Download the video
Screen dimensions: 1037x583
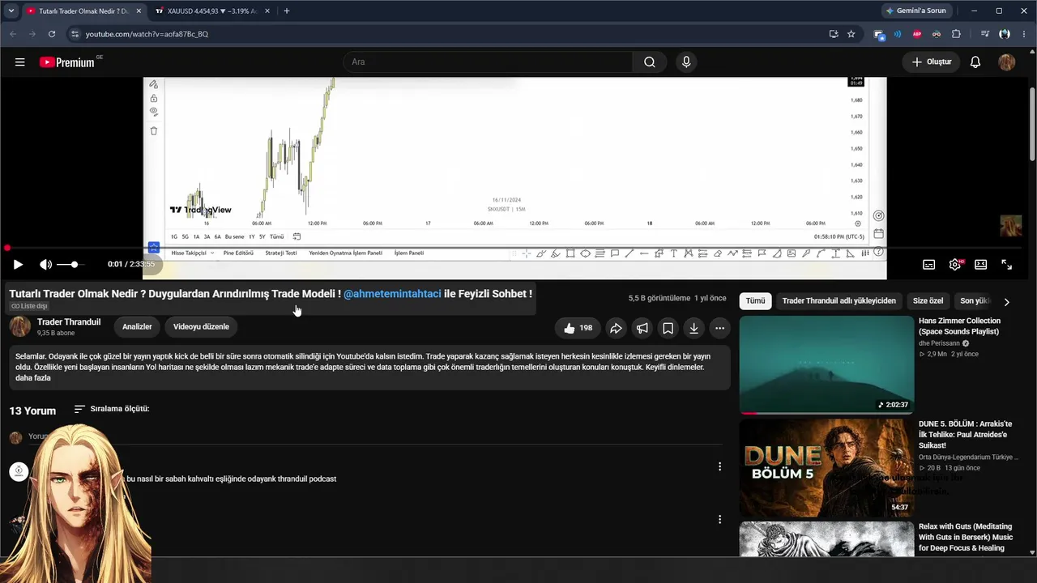tap(693, 328)
